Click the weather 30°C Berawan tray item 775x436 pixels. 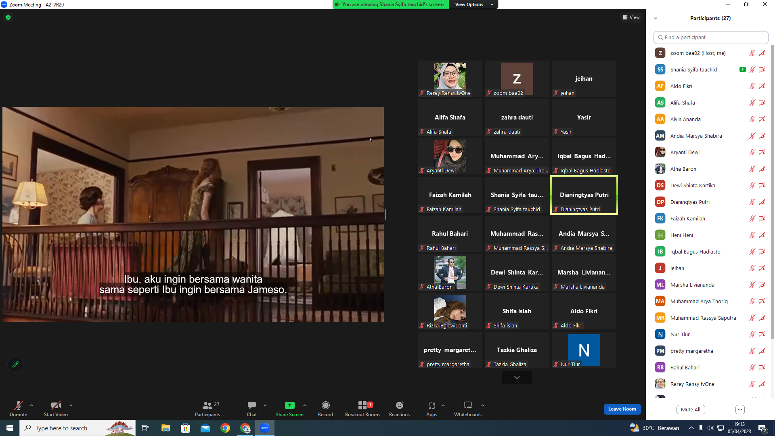pyautogui.click(x=655, y=428)
